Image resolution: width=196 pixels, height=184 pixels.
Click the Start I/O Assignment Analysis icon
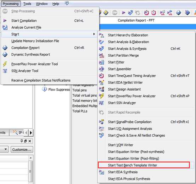[x=102, y=129]
